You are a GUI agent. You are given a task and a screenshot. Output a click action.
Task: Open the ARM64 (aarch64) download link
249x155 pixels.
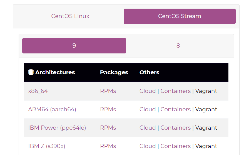tap(52, 109)
